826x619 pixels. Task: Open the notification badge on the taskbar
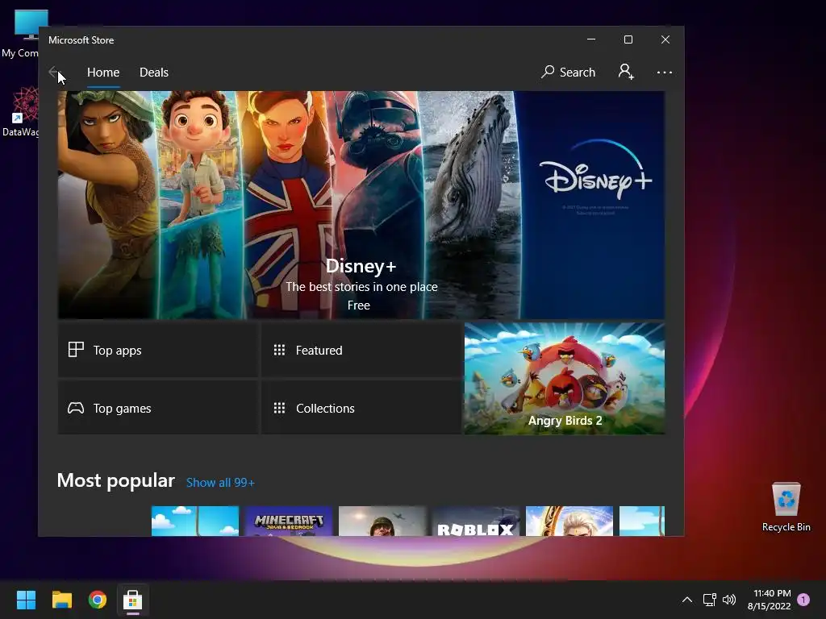click(803, 600)
